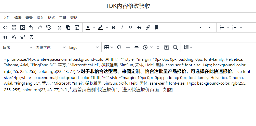This screenshot has width=256, height=126.
Task: Open the 文件 menu
Action: click(7, 18)
